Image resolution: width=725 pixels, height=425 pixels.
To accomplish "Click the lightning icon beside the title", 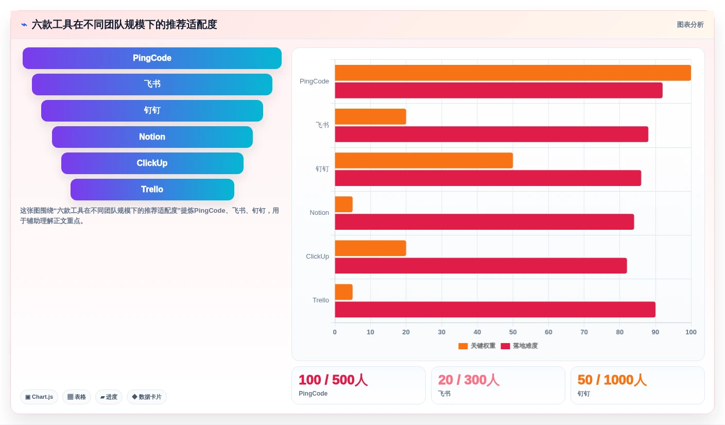I will pos(24,25).
